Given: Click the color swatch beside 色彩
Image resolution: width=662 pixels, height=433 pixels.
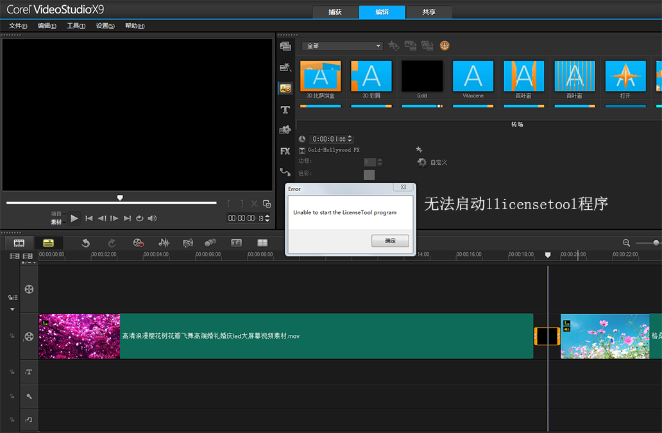Looking at the screenshot, I should coord(369,174).
